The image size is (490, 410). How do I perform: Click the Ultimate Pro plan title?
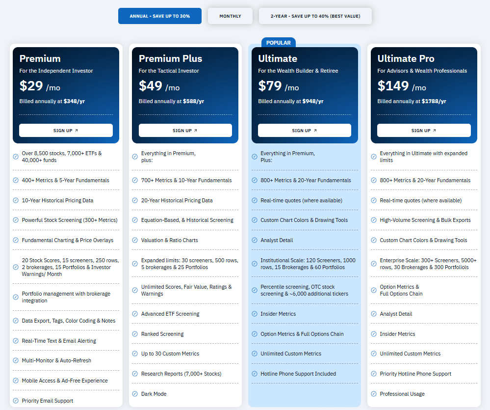click(406, 58)
